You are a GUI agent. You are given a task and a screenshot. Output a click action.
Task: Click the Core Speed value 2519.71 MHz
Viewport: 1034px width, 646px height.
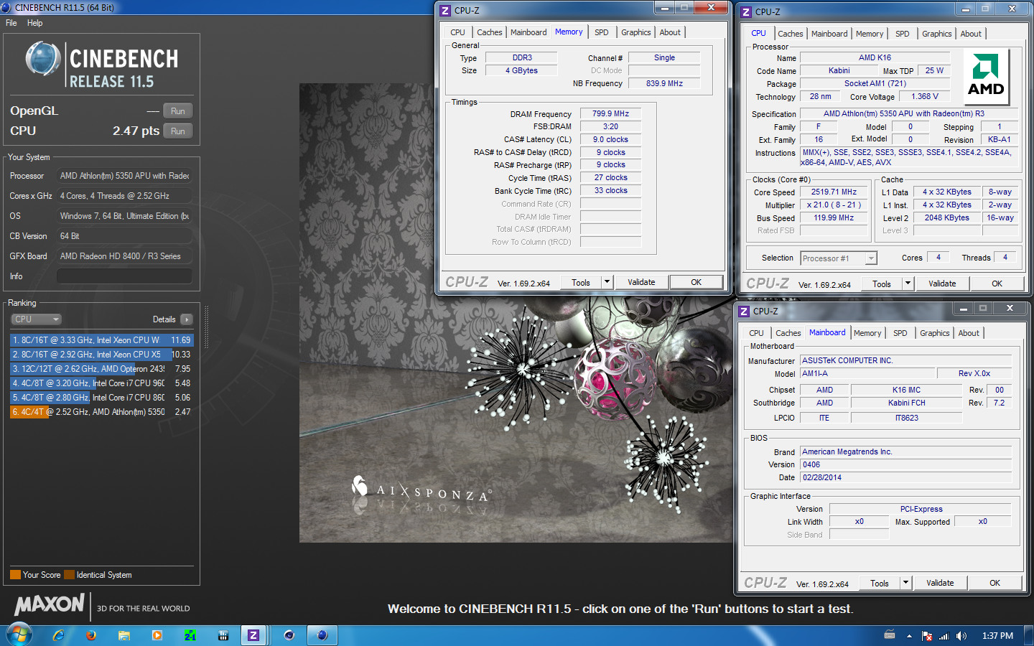(x=834, y=192)
